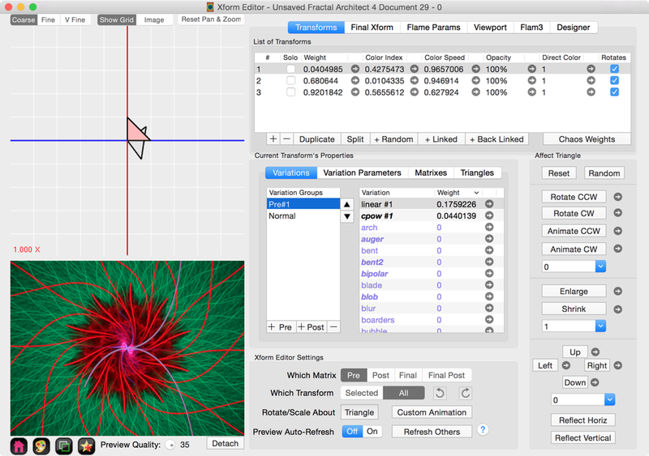This screenshot has width=649, height=456.
Task: Click the green stacked windows icon
Action: [64, 446]
